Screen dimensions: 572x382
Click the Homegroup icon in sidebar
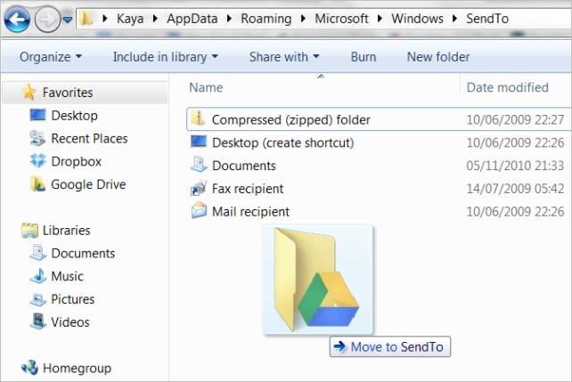click(x=29, y=368)
